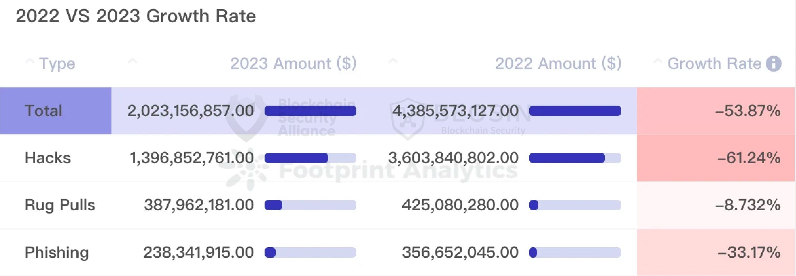The height and width of the screenshot is (276, 796).
Task: Sort by 2023 Amount column arrow
Action: pyautogui.click(x=132, y=61)
